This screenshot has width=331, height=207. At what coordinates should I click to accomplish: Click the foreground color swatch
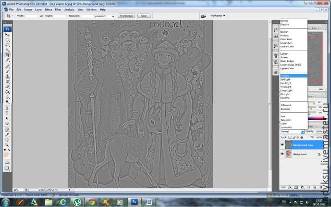pyautogui.click(x=6, y=154)
